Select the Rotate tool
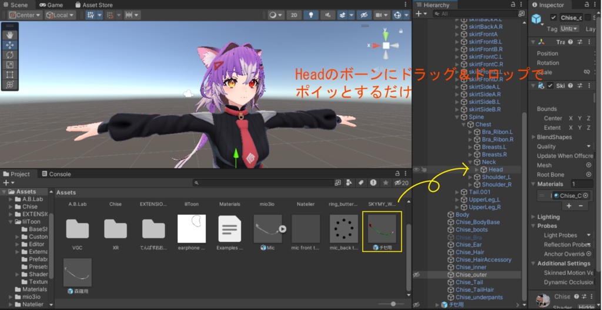This screenshot has width=602, height=310. click(x=10, y=55)
